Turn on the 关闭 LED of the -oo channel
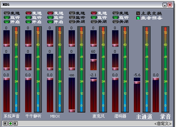Screen dimensions: 177x127 click(72, 22)
